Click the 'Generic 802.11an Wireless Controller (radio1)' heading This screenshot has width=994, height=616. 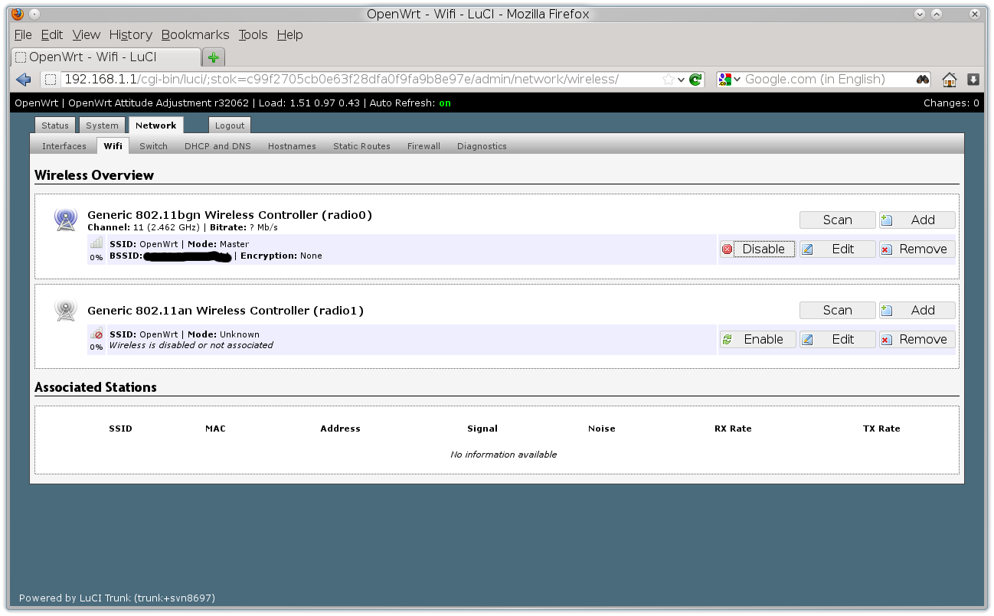point(225,310)
